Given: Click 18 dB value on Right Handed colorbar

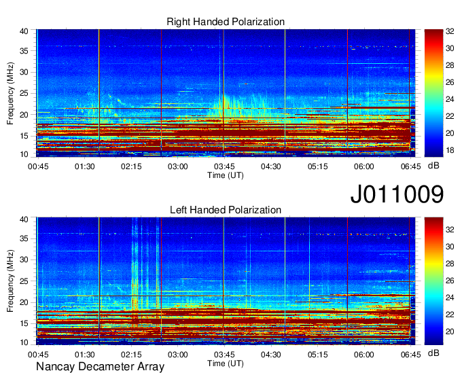Looking at the screenshot, I should pos(450,150).
